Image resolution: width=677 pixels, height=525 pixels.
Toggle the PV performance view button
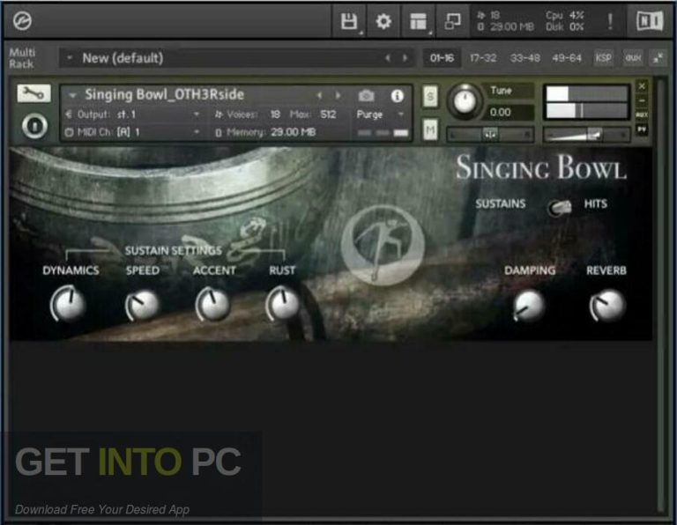click(642, 129)
